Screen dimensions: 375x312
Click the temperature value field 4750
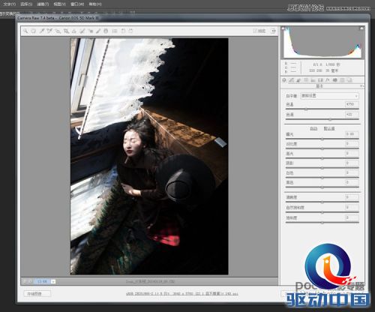coord(352,104)
